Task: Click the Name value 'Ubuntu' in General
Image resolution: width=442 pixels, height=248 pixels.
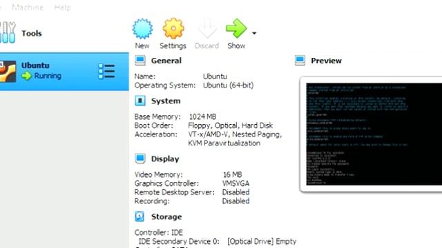Action: [215, 76]
